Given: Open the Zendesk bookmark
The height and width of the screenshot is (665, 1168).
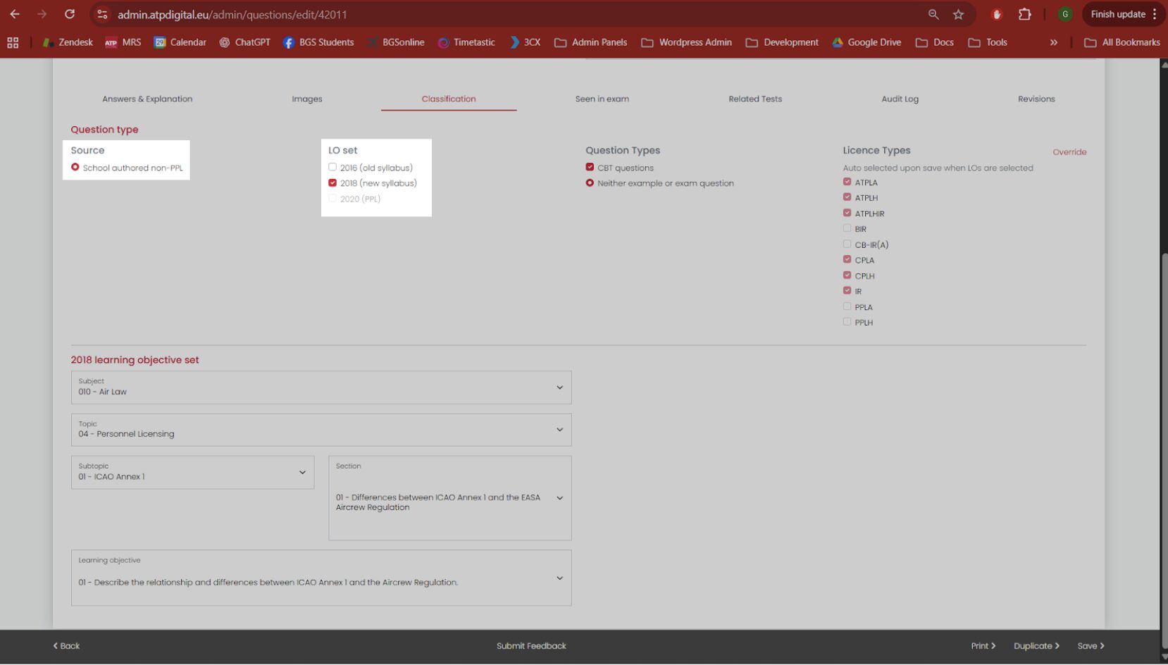Looking at the screenshot, I should click(68, 42).
